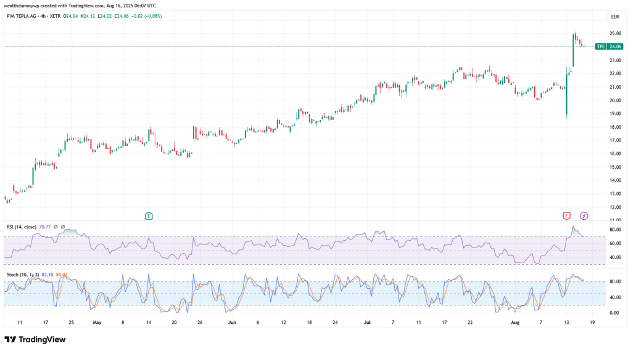Viewport: 631px width, 351px height.
Task: Click the 20.00 price axis label
Action: [x=616, y=100]
